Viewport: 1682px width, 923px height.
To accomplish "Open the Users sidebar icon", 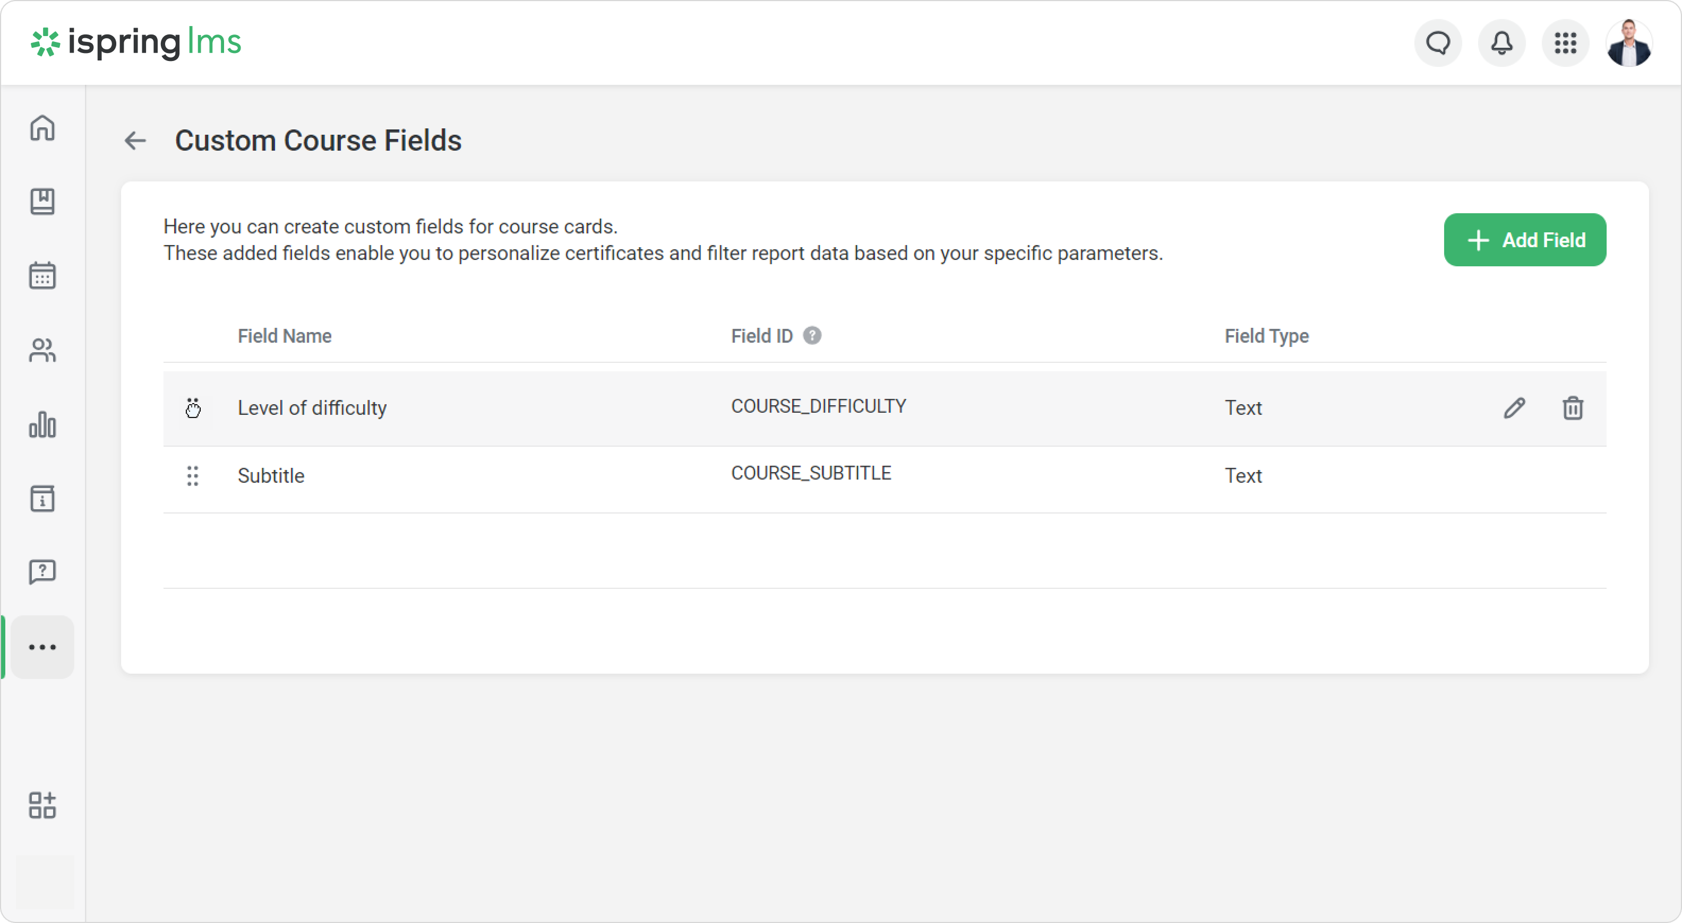I will pos(42,350).
